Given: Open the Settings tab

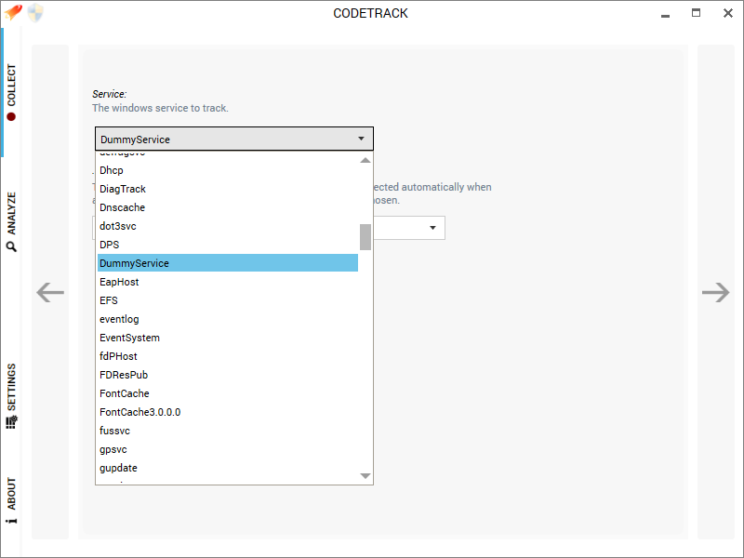Looking at the screenshot, I should point(11,396).
